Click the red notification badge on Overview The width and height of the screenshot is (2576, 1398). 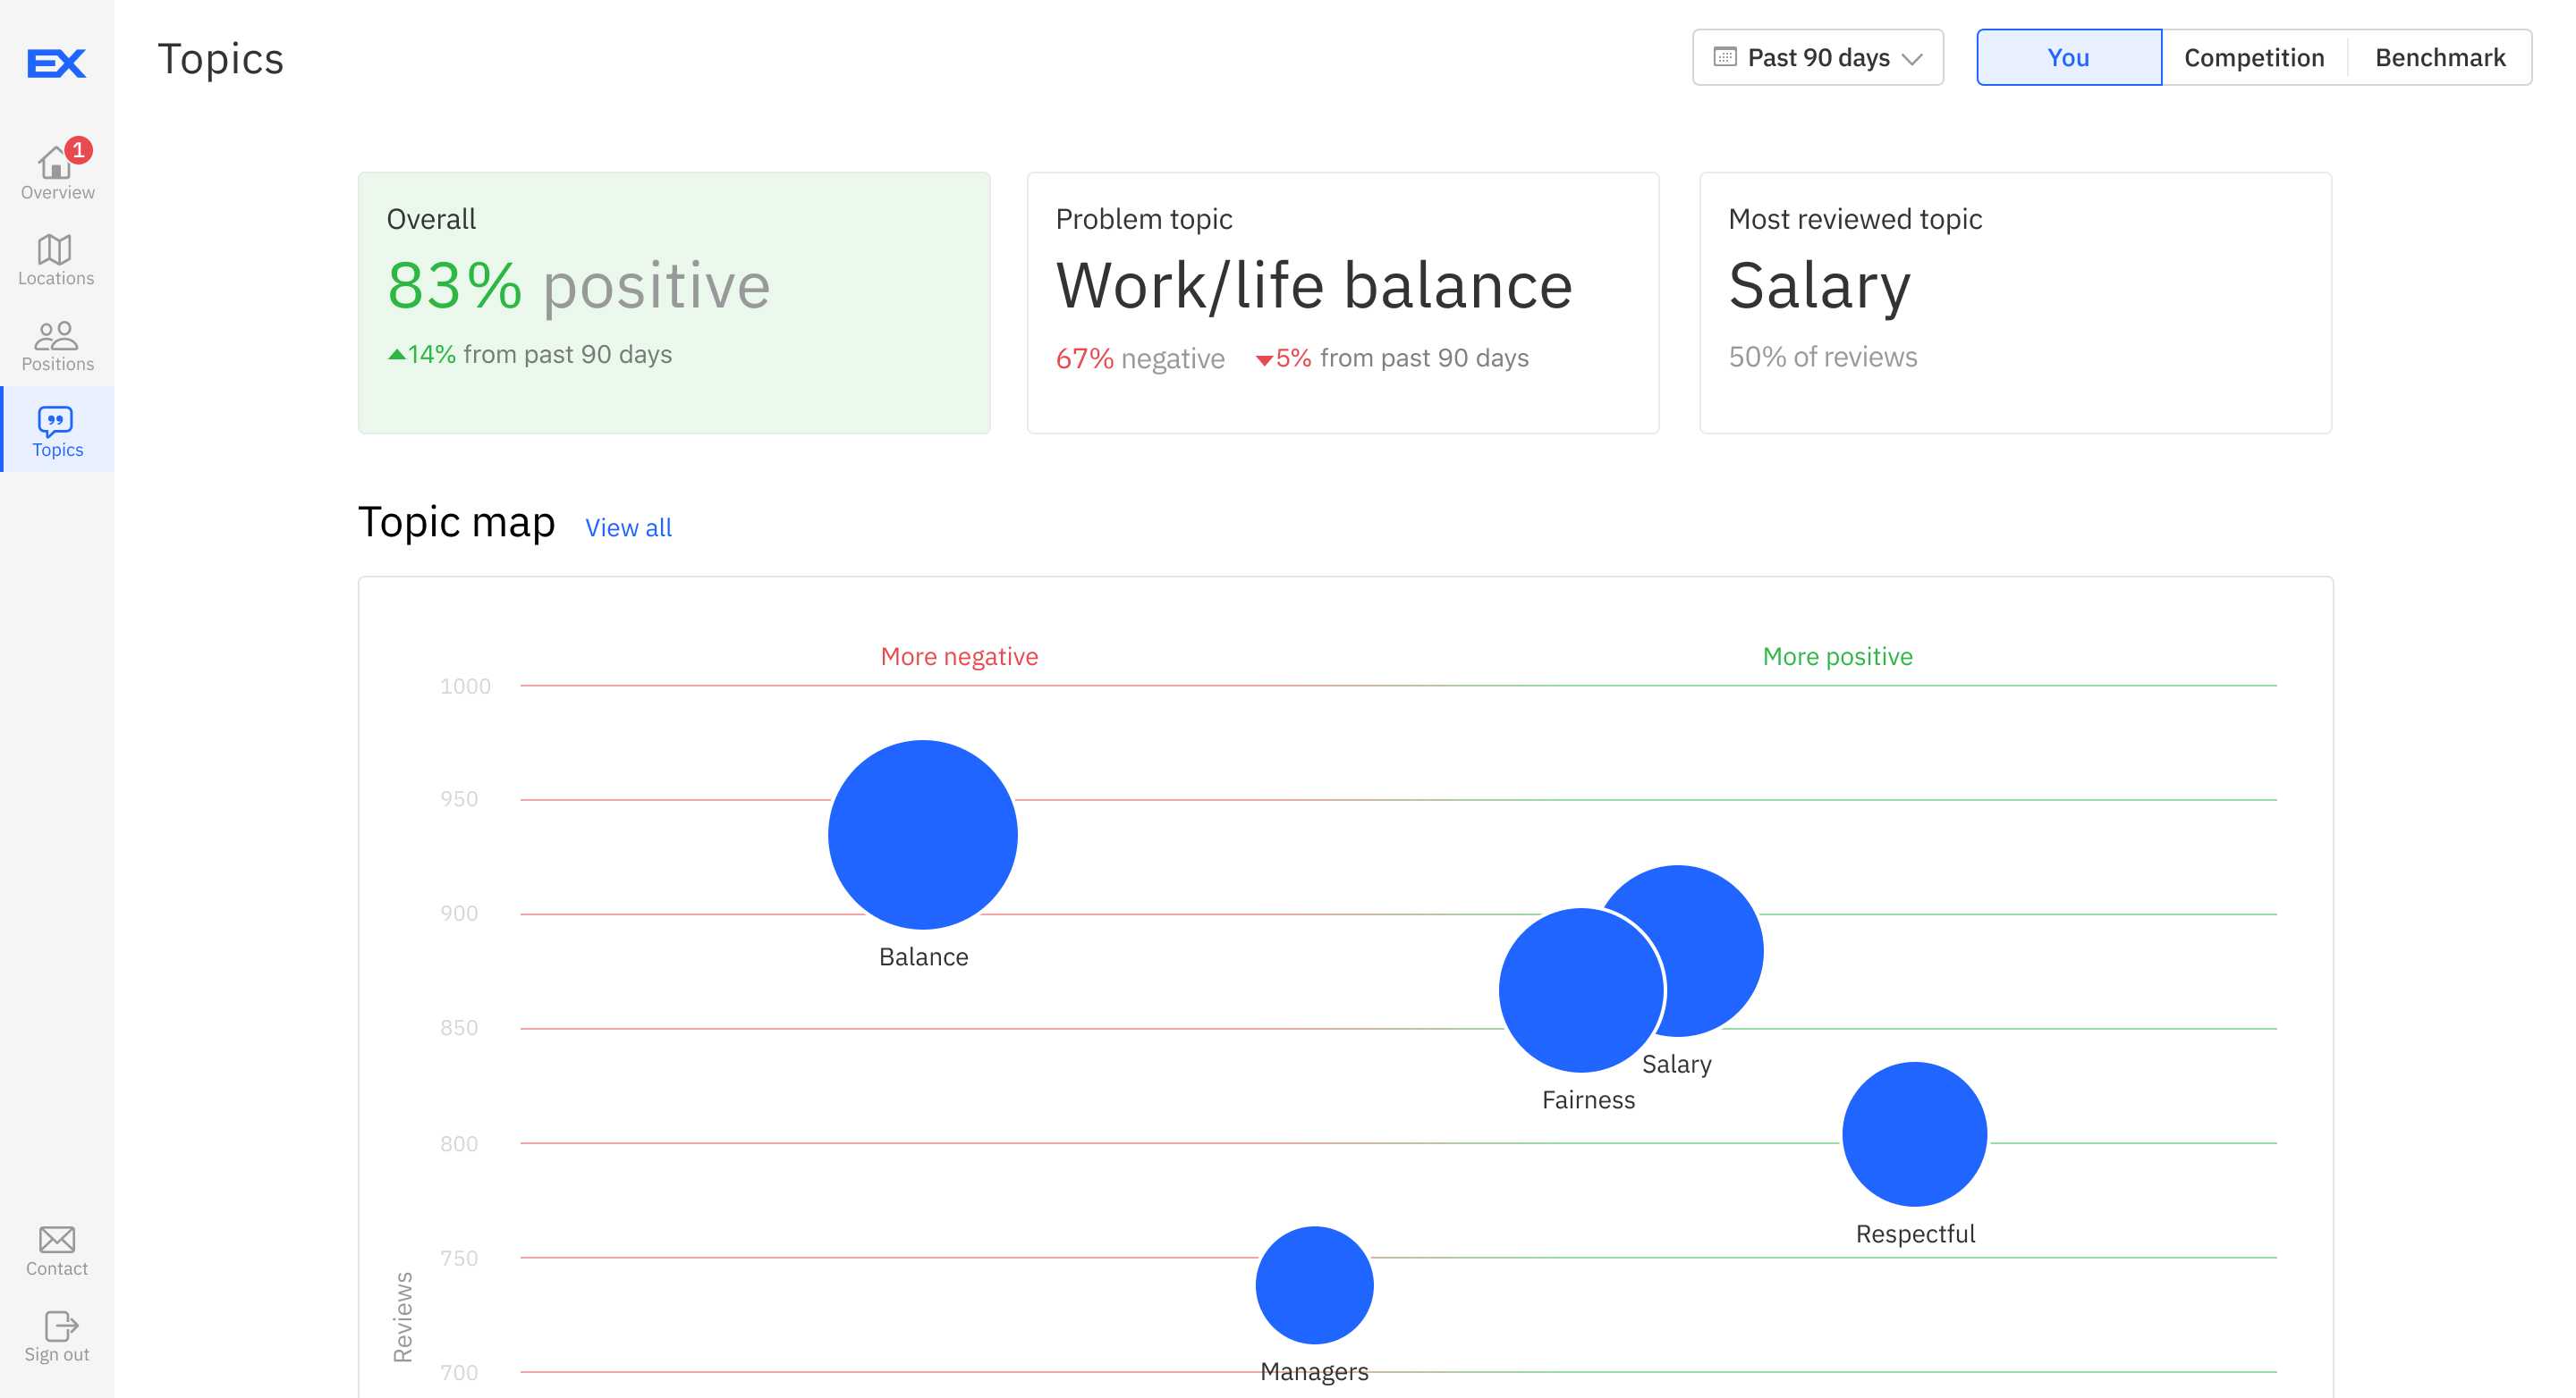[79, 149]
